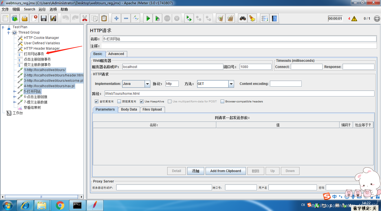Viewport: 381px width, 211px height.
Task: Toggle the Use KeepAlive checkbox
Action: point(142,101)
